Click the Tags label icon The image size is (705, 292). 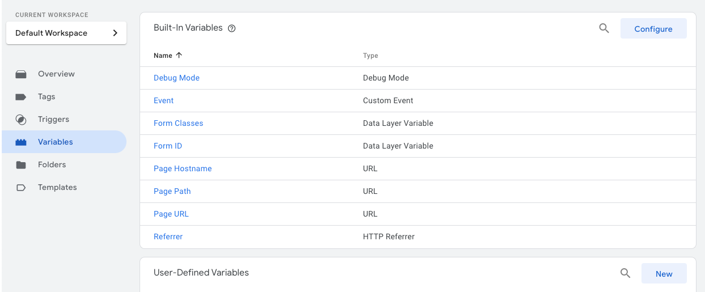[21, 97]
